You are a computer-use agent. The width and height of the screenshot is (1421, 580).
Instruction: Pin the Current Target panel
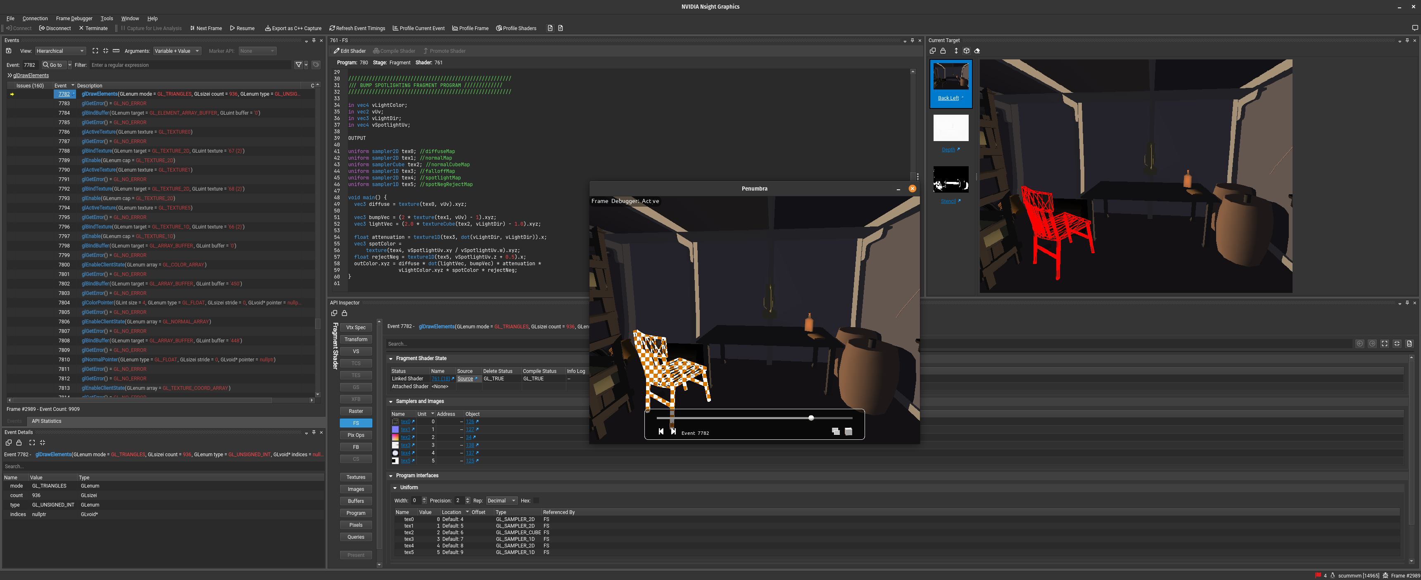tap(1407, 40)
